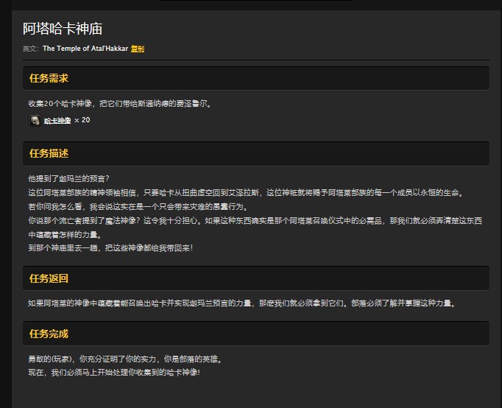The width and height of the screenshot is (502, 408).
Task: Click the return text starting 如果阿塔莱的神像
Action: (x=241, y=303)
